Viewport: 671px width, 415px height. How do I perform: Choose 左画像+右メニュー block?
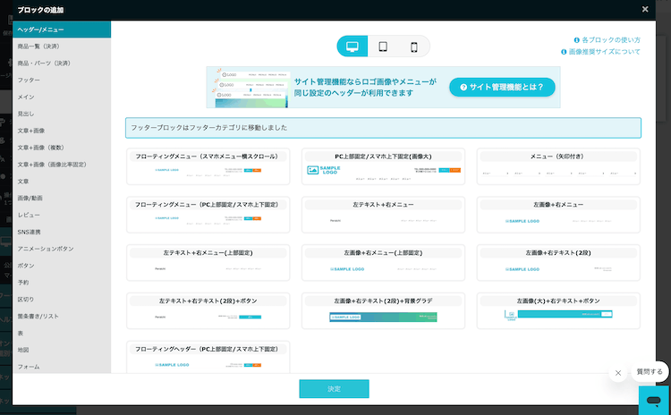pyautogui.click(x=558, y=215)
